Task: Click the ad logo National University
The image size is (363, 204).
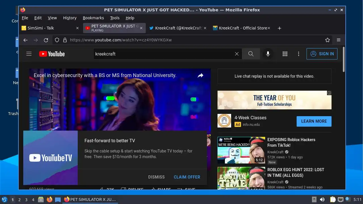Action: [x=224, y=121]
